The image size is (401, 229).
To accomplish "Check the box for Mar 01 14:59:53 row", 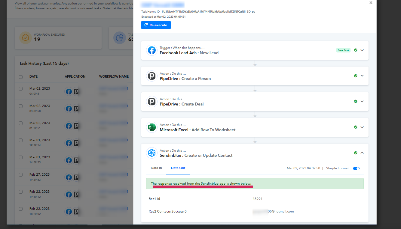I will tap(21, 157).
